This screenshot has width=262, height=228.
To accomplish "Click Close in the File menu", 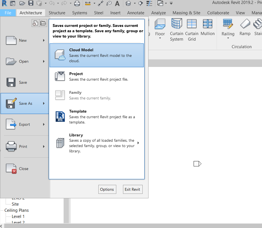I will pyautogui.click(x=25, y=169).
